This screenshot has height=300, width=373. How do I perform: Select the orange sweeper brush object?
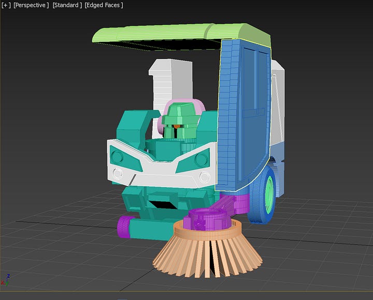[207, 249]
